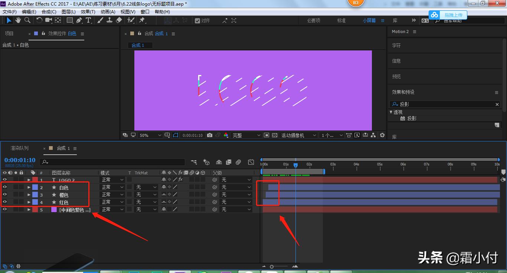Image resolution: width=507 pixels, height=273 pixels.
Task: Select the Pen tool
Action: pos(79,20)
